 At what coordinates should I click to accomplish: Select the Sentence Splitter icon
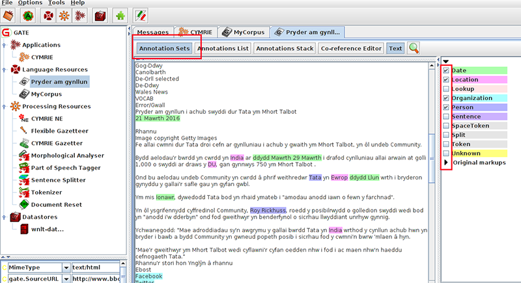click(23, 180)
